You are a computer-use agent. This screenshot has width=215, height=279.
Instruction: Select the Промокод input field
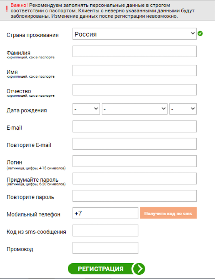click(105, 248)
